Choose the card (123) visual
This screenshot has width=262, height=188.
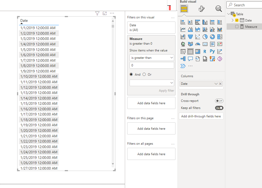coord(205,44)
